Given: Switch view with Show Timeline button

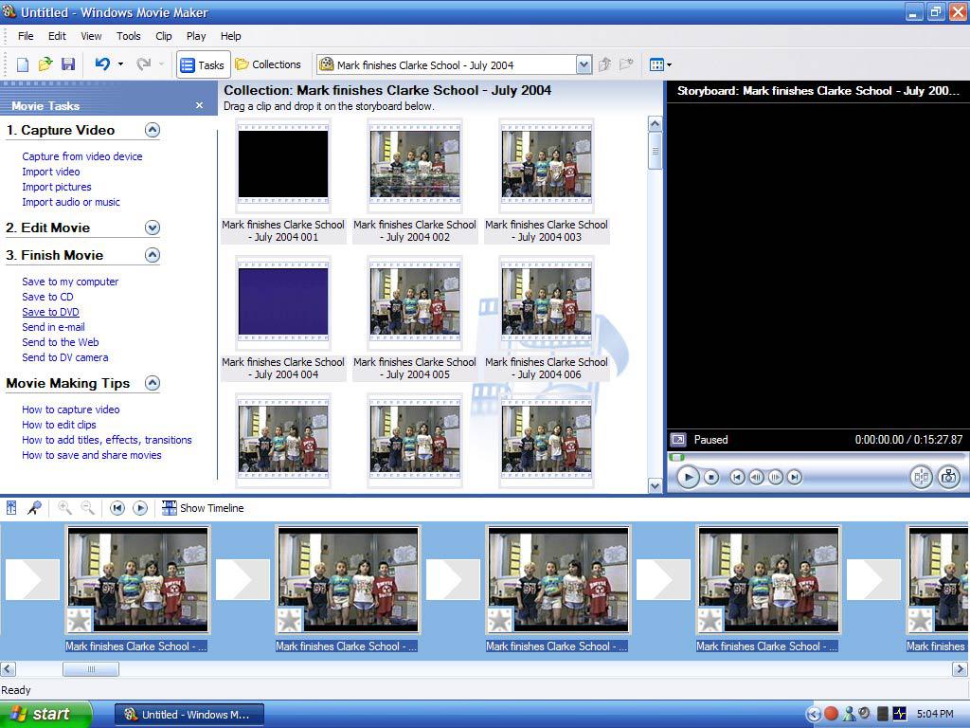Looking at the screenshot, I should (x=203, y=508).
